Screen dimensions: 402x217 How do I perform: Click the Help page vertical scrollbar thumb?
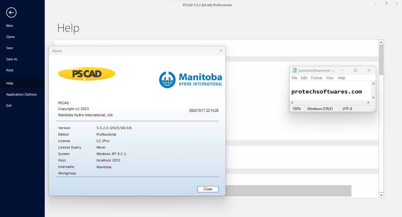tap(381, 60)
